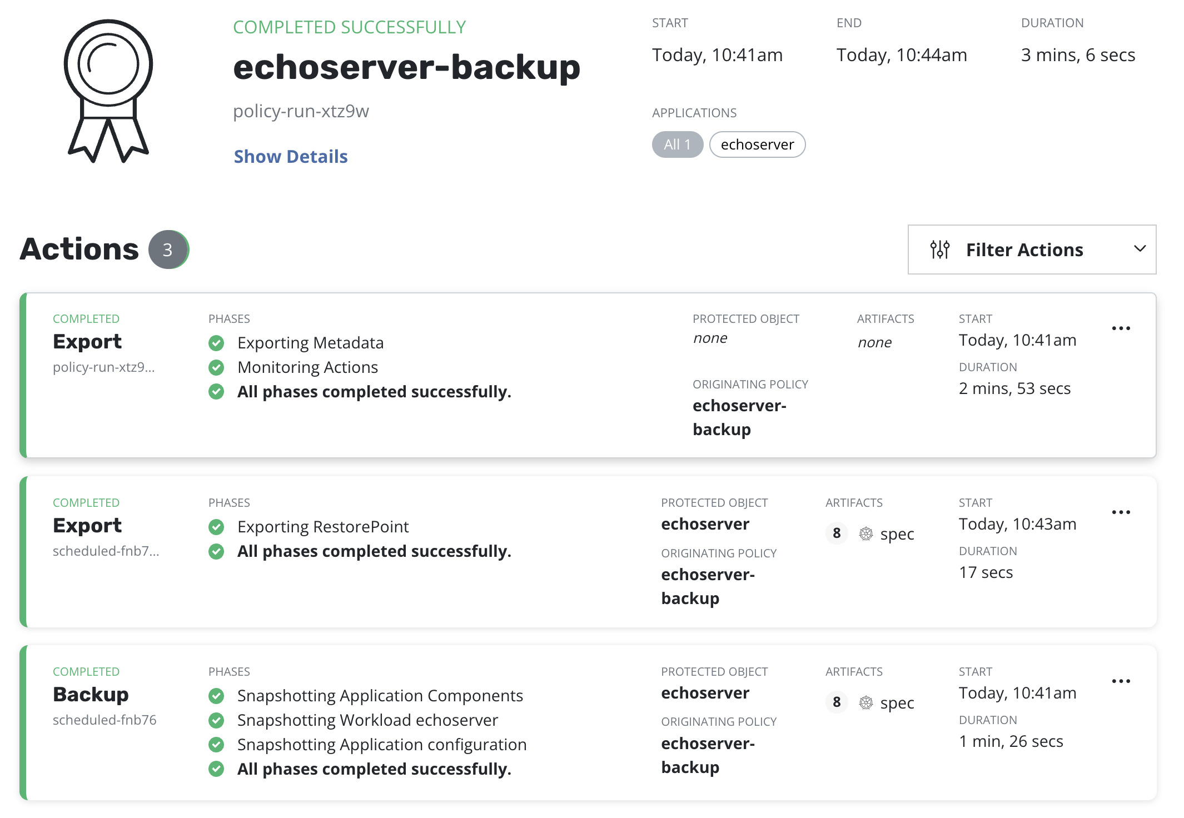Click Show Details link
1184x818 pixels.
[290, 157]
